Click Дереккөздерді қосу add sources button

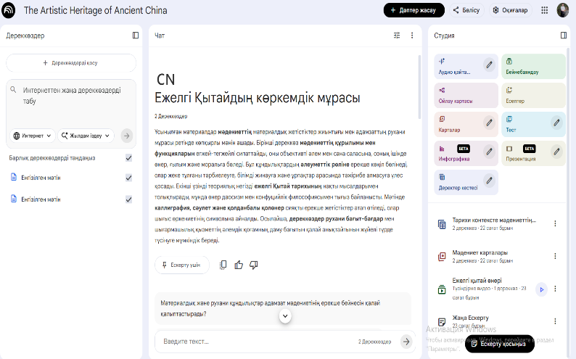[71, 63]
